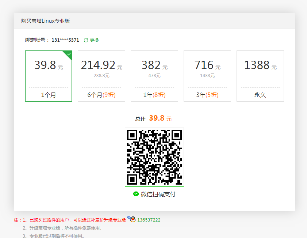The width and height of the screenshot is (307, 238).
Task: Choose the 1388 yuan 永久 plan
Action: point(260,76)
